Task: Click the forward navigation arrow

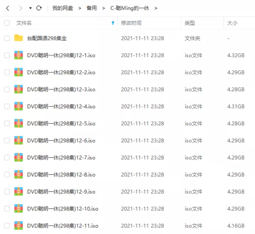Action: [x=20, y=8]
